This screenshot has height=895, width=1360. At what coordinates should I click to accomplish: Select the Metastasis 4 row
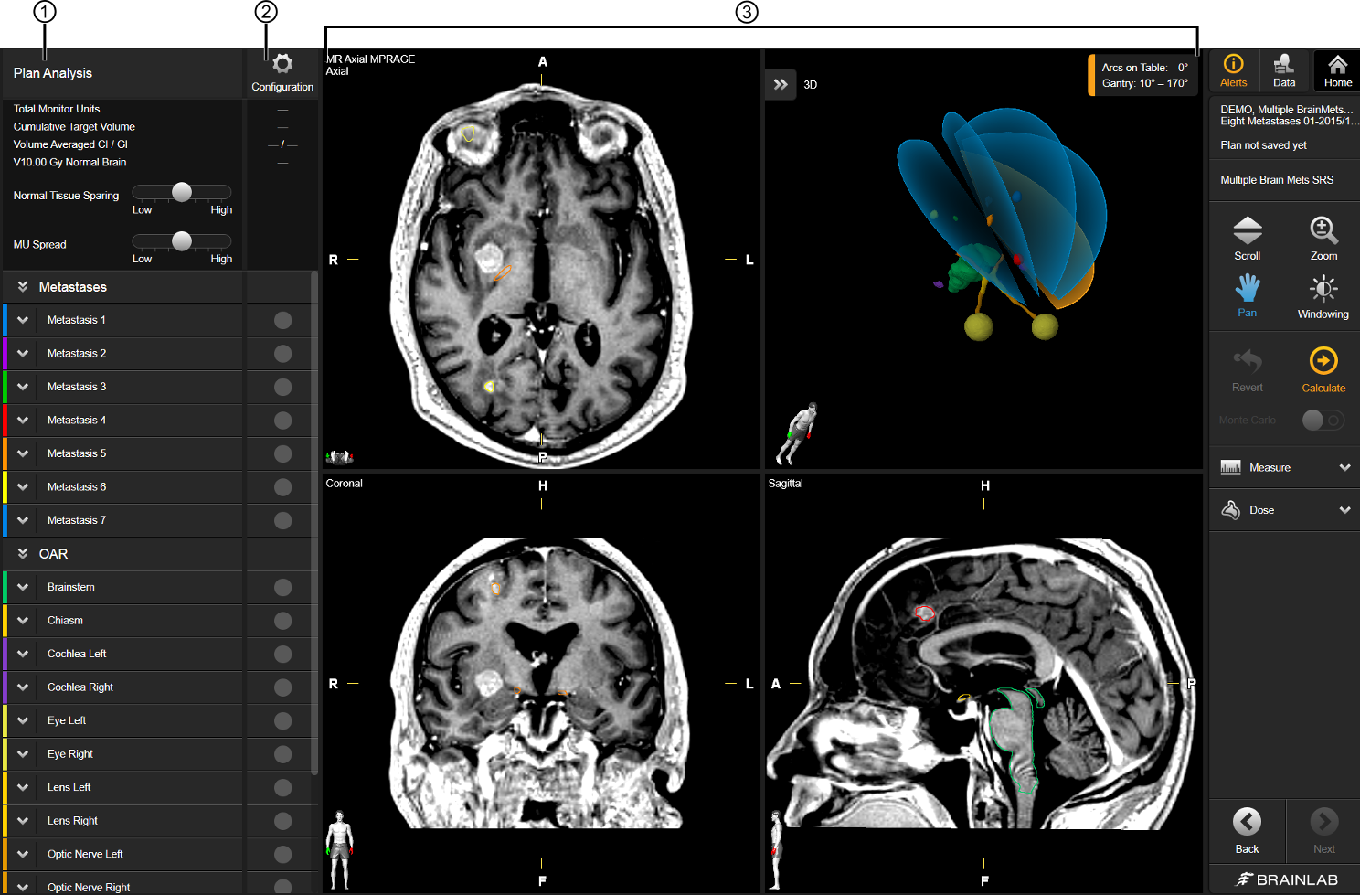(123, 421)
